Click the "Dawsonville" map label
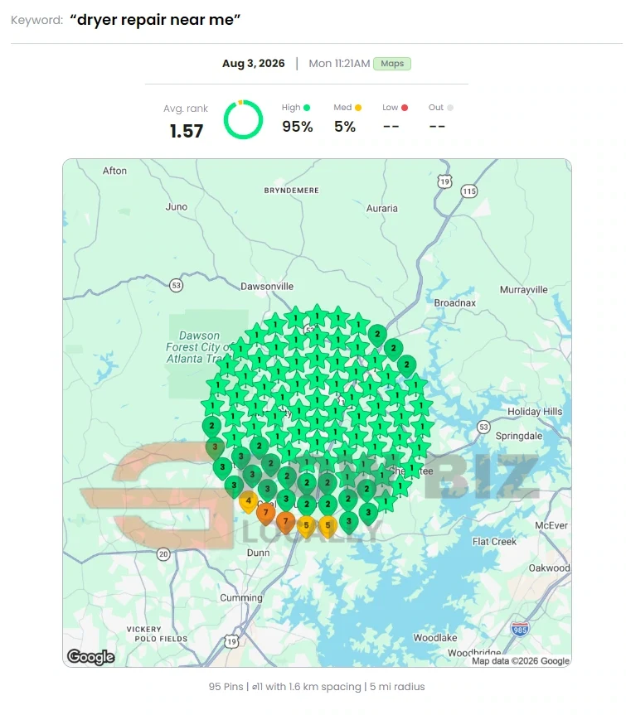This screenshot has height=715, width=626. tap(267, 287)
